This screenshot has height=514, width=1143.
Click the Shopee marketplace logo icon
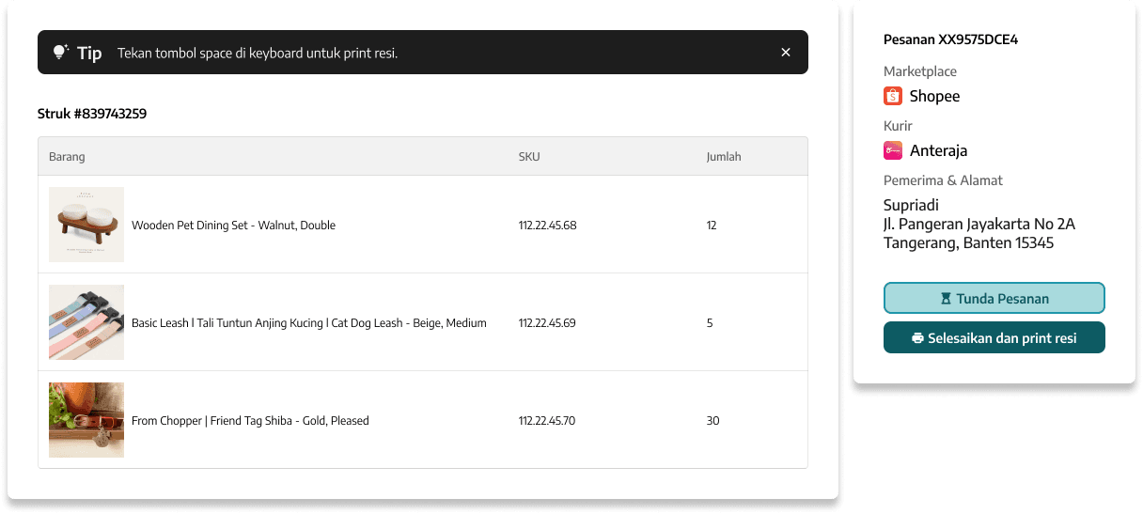893,96
